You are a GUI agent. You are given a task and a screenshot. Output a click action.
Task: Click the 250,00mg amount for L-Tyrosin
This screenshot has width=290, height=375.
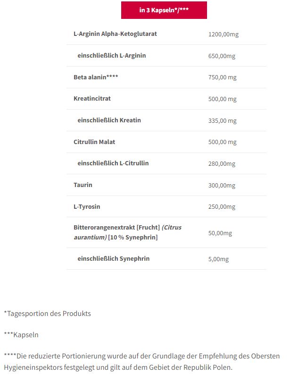pos(222,207)
